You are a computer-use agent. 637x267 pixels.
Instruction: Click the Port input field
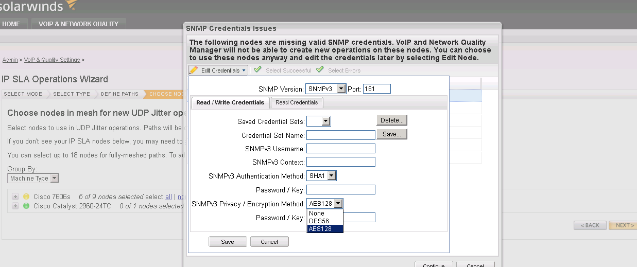pyautogui.click(x=377, y=88)
